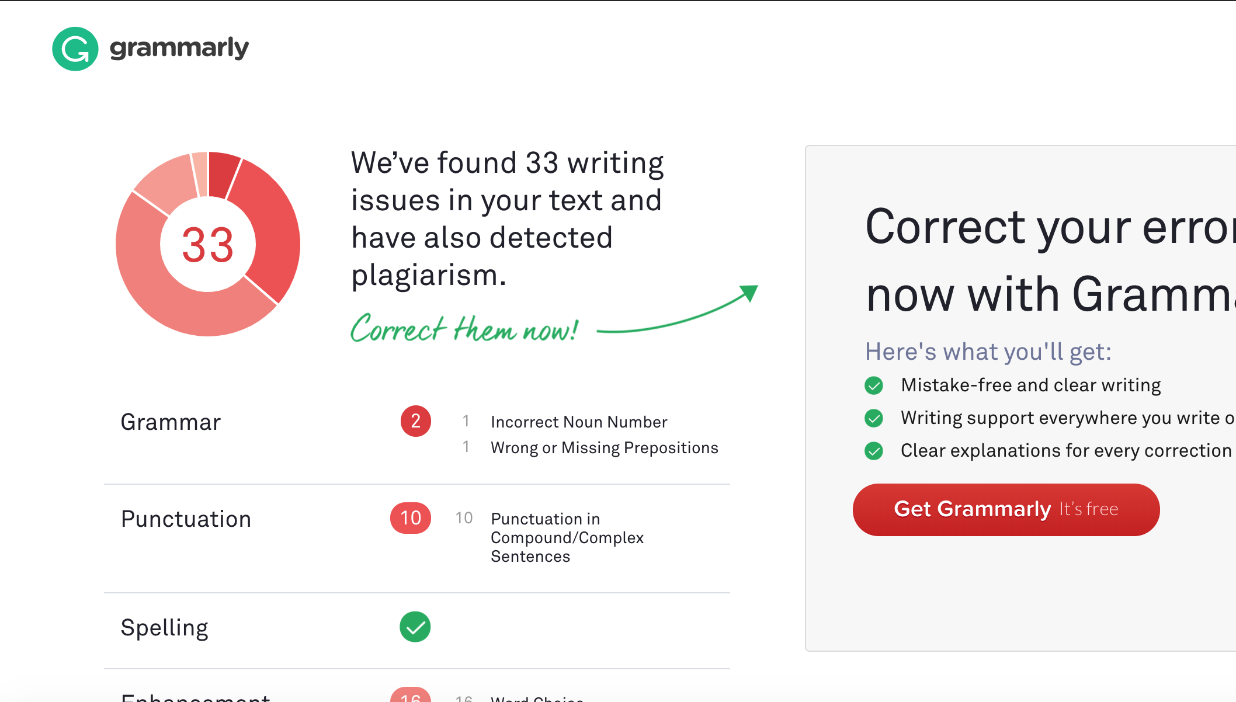The width and height of the screenshot is (1236, 702).
Task: Open the Incorrect Noun Number issue
Action: (x=579, y=422)
